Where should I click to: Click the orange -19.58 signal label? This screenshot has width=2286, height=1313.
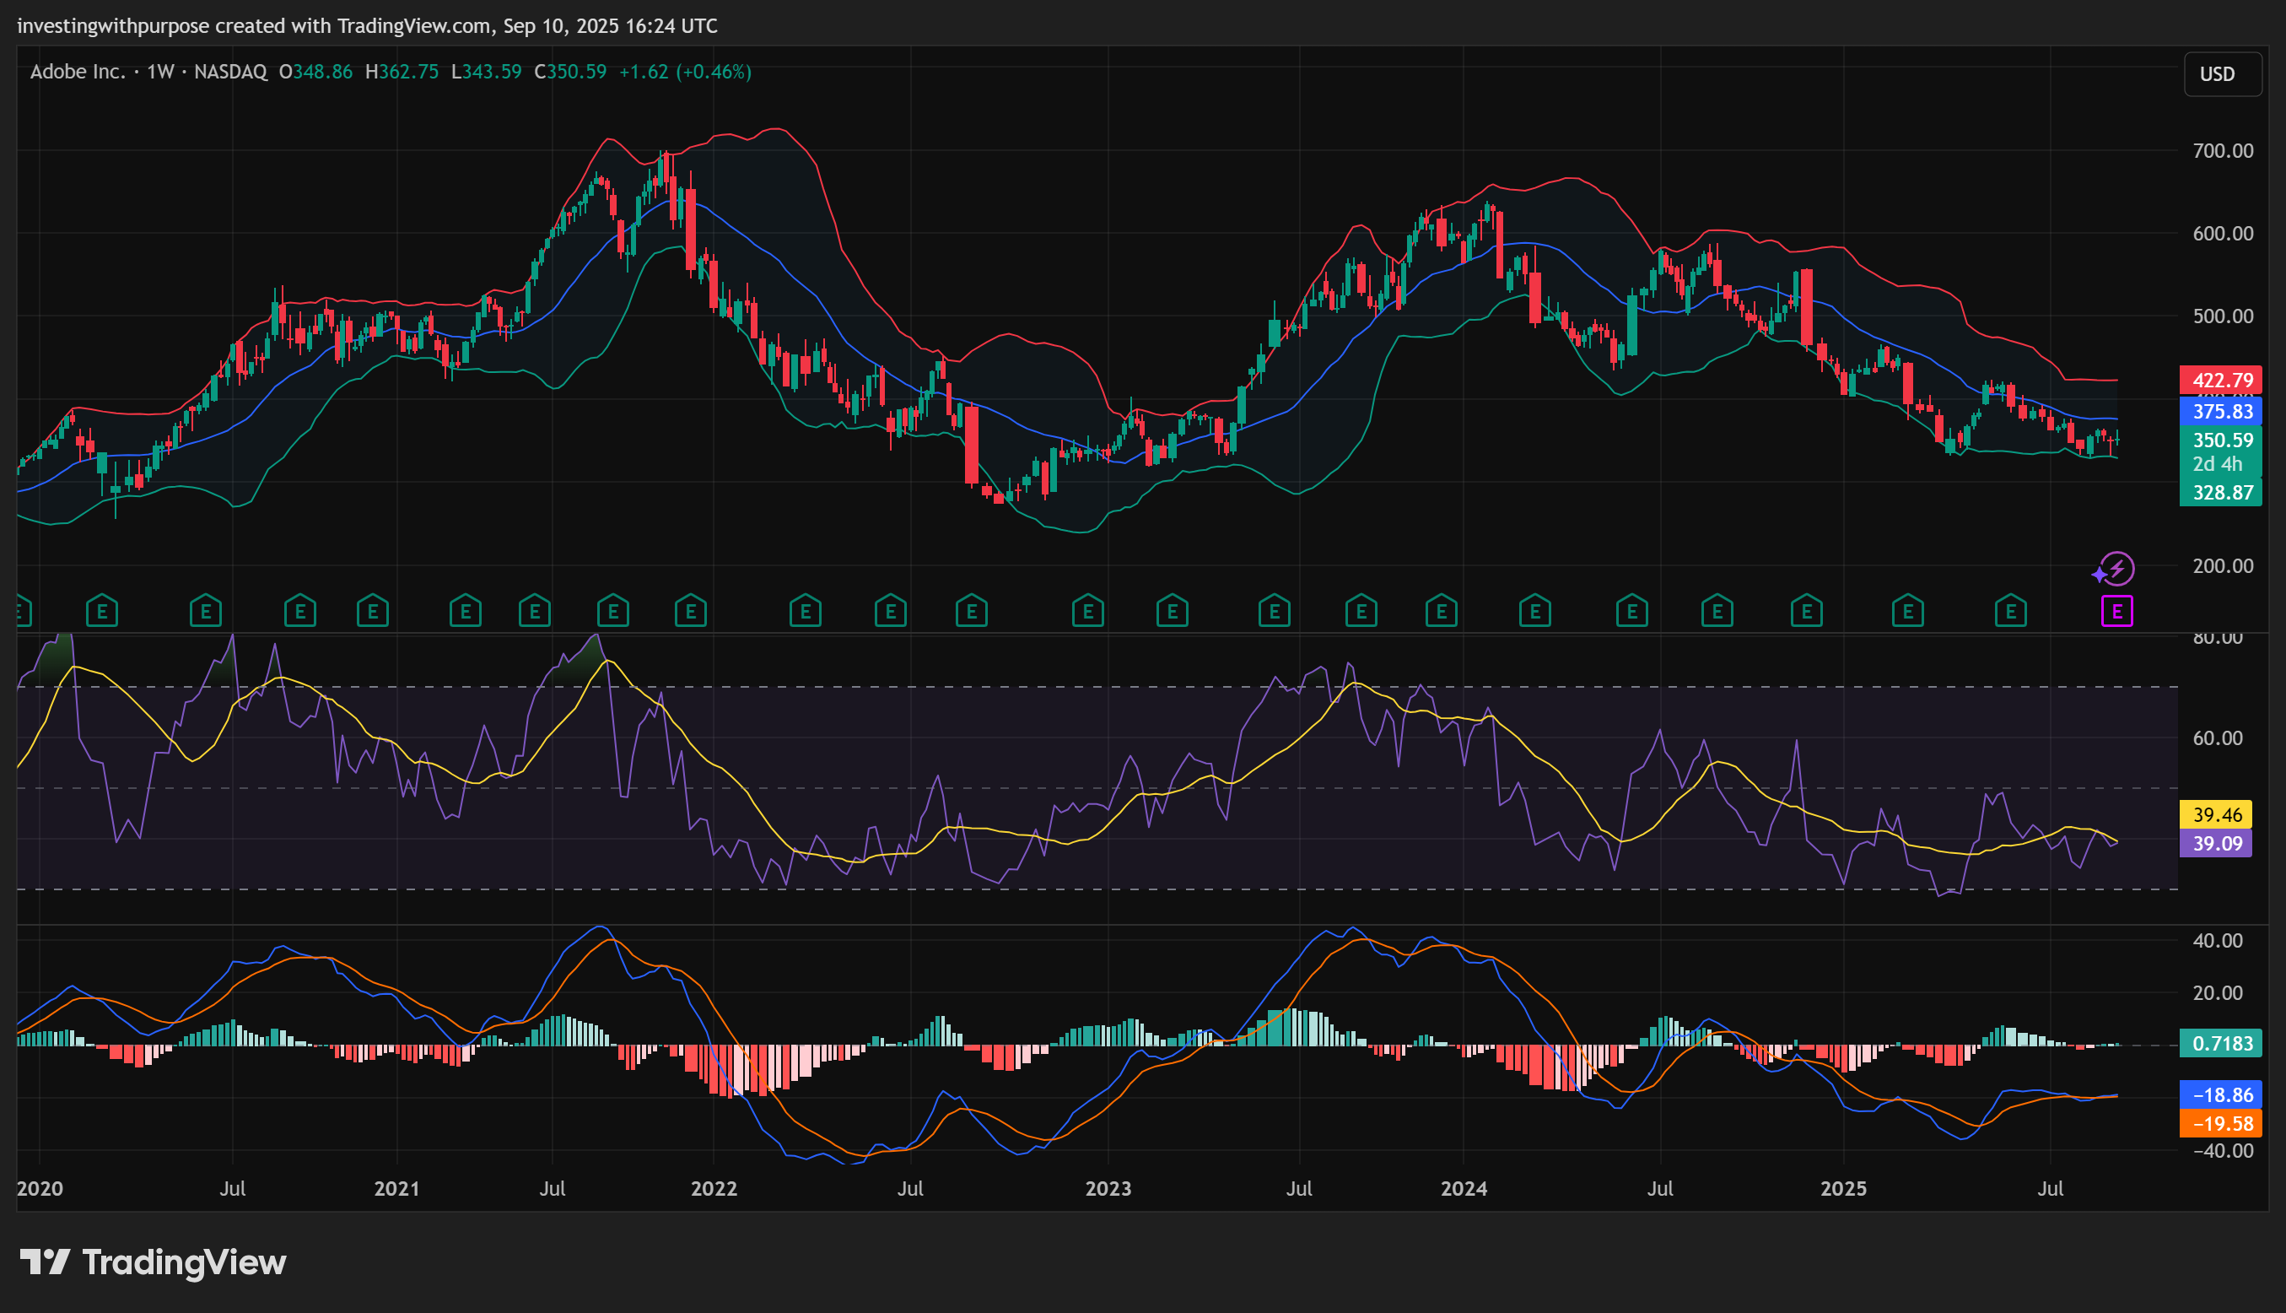pyautogui.click(x=2220, y=1124)
